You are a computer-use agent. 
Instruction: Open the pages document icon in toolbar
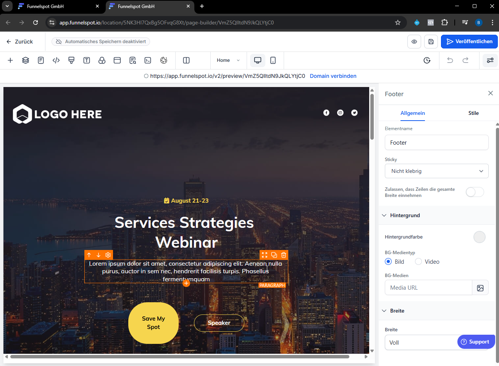pos(41,60)
